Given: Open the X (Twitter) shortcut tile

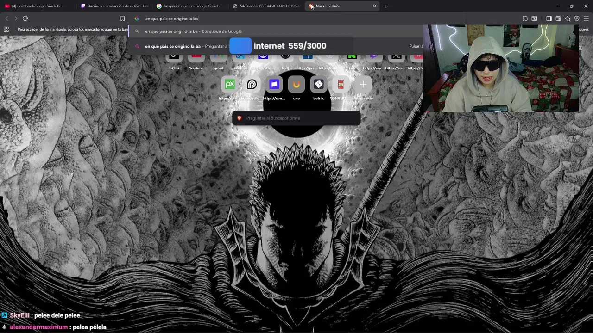Looking at the screenshot, I should [396, 61].
